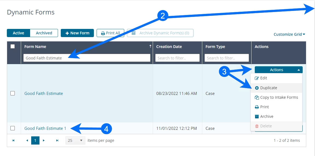Screen dimensions: 315x156
Task: Click the 11/01/2022 12:12 PM creation date
Action: (177, 128)
